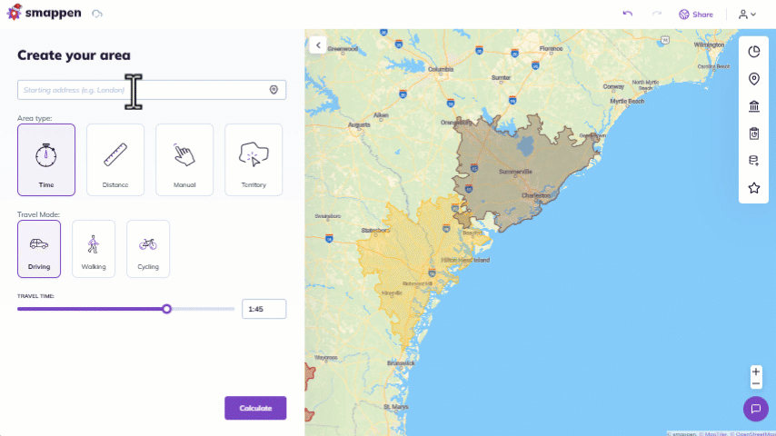Screen dimensions: 776x436
Task: Click the OpenStreetMap attribution link
Action: pos(752,433)
